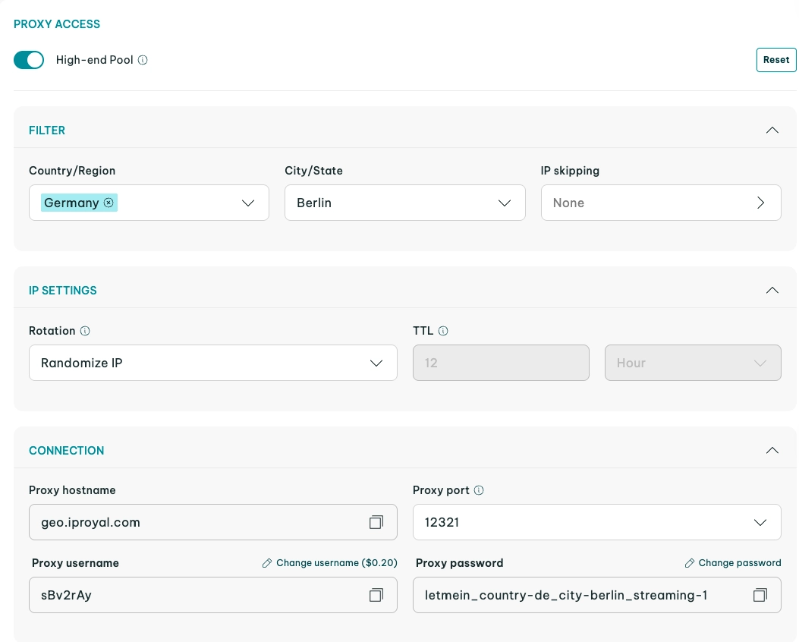Open the Proxy port dropdown showing 12321
The width and height of the screenshot is (799, 642).
click(596, 522)
